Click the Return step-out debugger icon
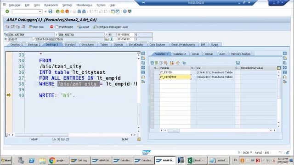The width and height of the screenshot is (294, 165). click(x=18, y=27)
